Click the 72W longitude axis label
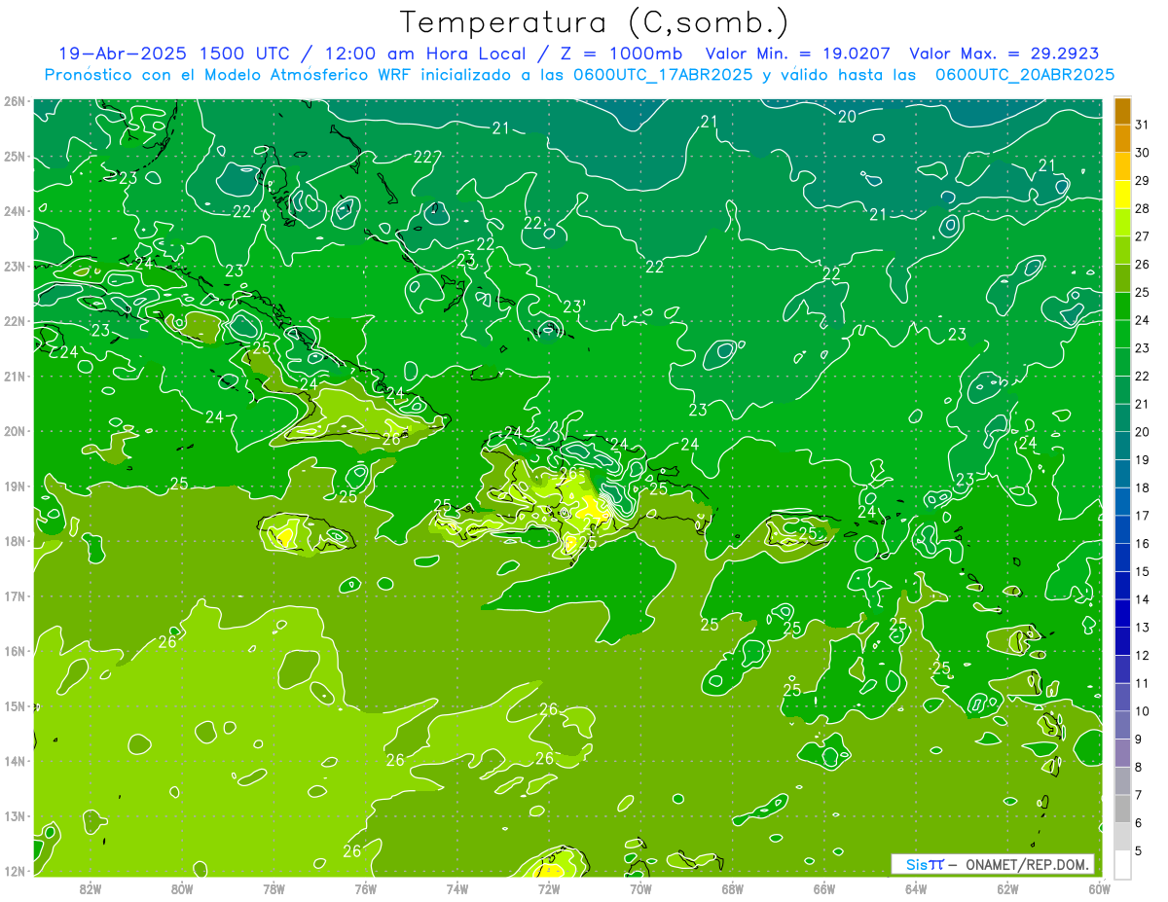 (x=549, y=888)
